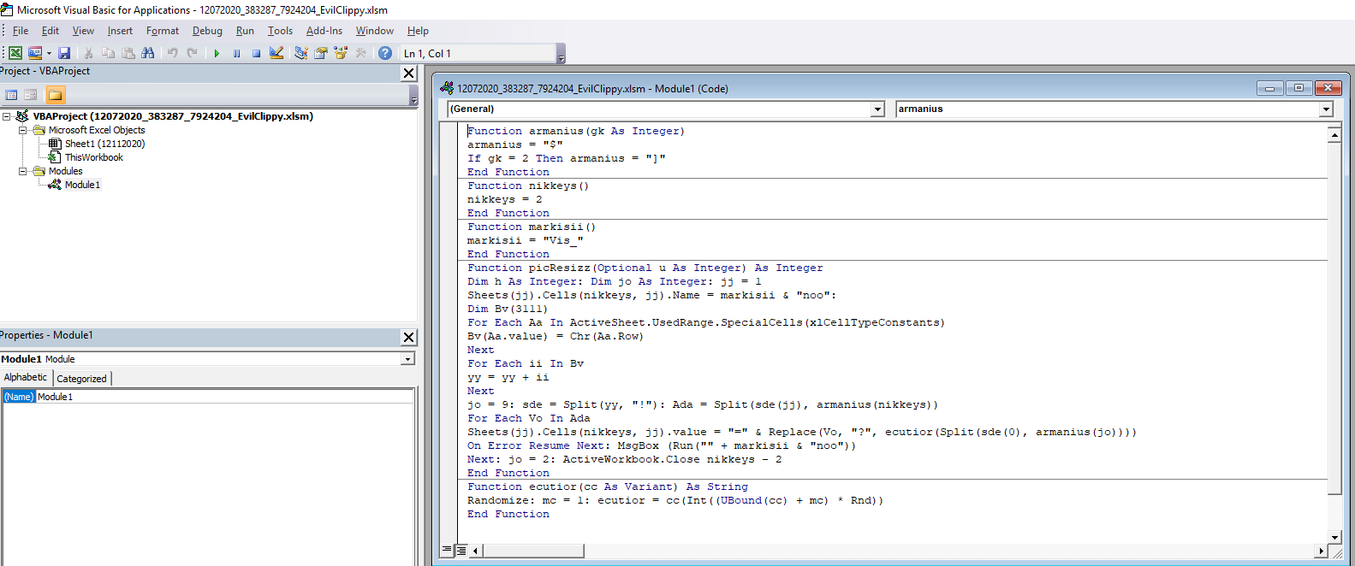
Task: Toggle Design Mode ruler icon
Action: point(276,53)
